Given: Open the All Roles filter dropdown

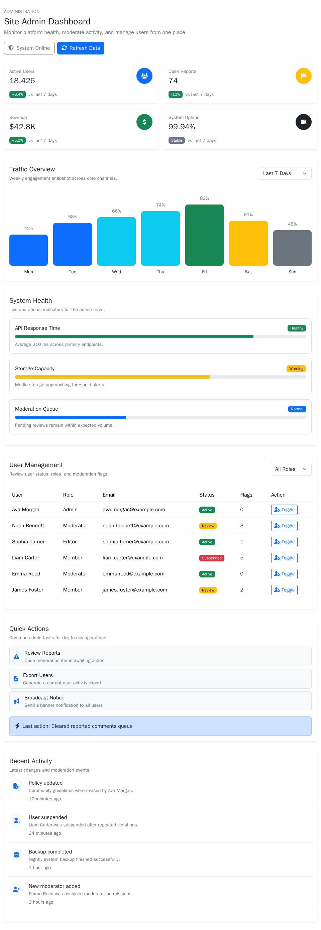Looking at the screenshot, I should [x=291, y=469].
